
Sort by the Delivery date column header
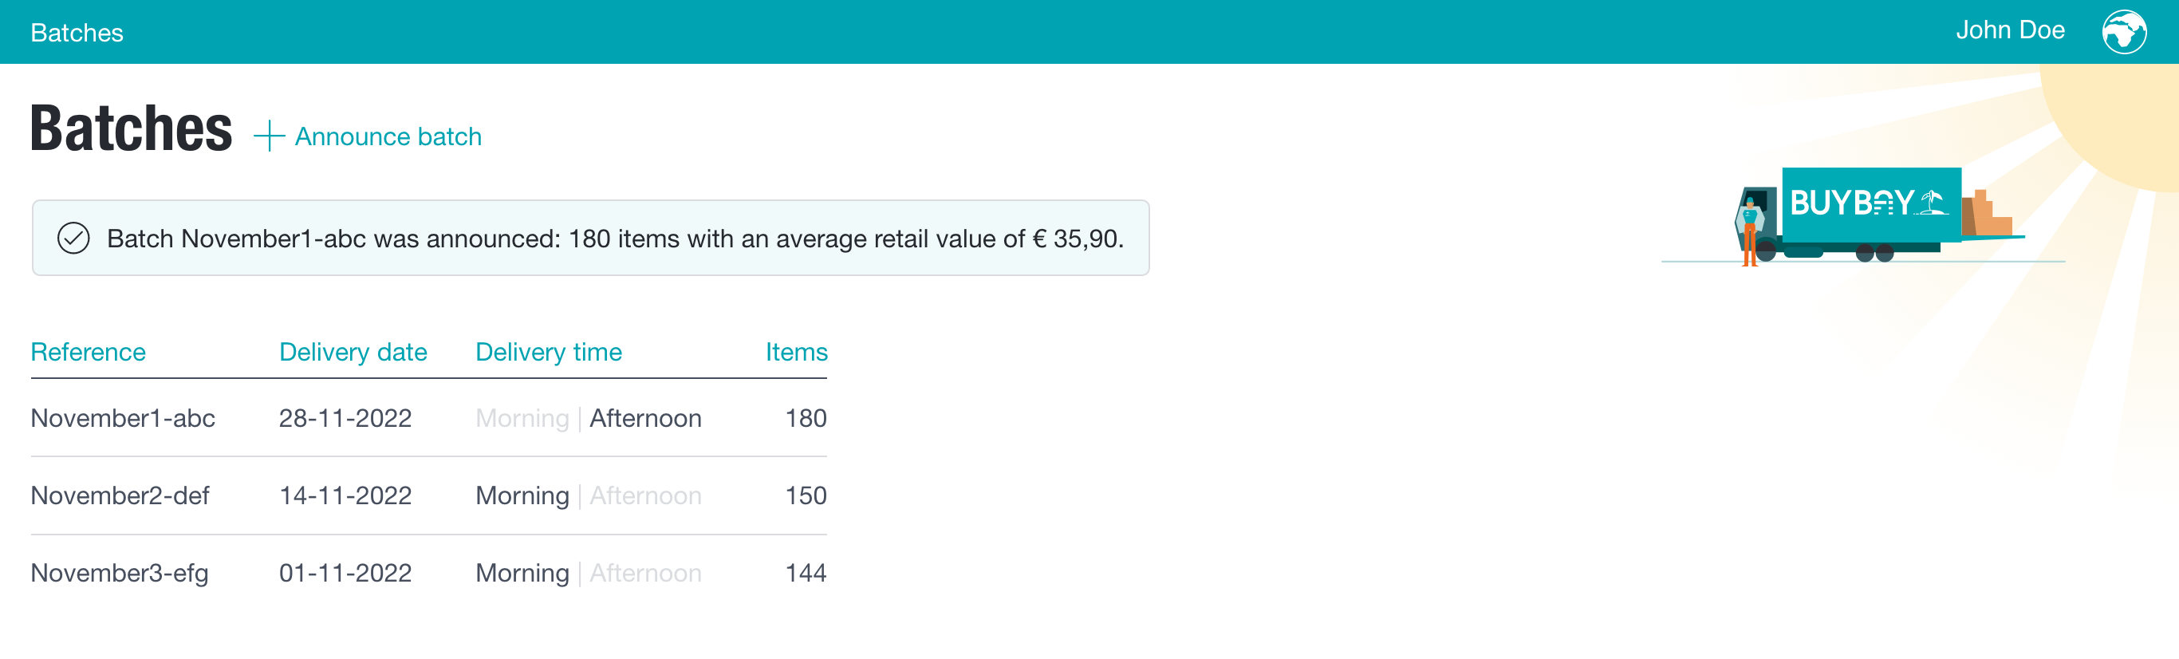353,352
